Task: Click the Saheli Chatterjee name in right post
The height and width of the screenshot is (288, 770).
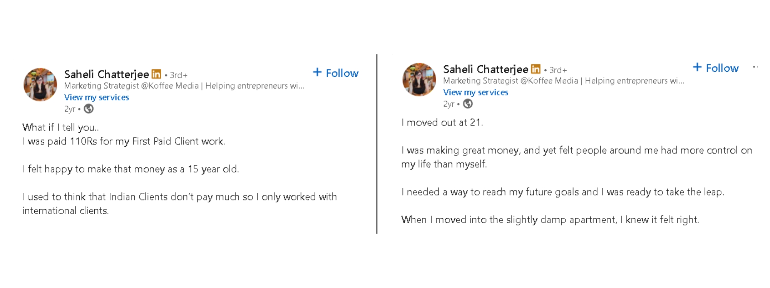Action: (x=485, y=69)
